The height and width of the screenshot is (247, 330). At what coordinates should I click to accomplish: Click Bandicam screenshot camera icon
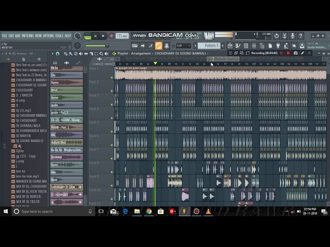point(295,53)
